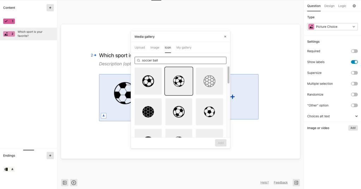
Task: Click the sidebar divider handle above Endings
Action: [29, 150]
